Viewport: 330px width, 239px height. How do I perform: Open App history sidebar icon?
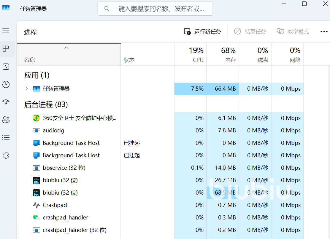tap(6, 84)
